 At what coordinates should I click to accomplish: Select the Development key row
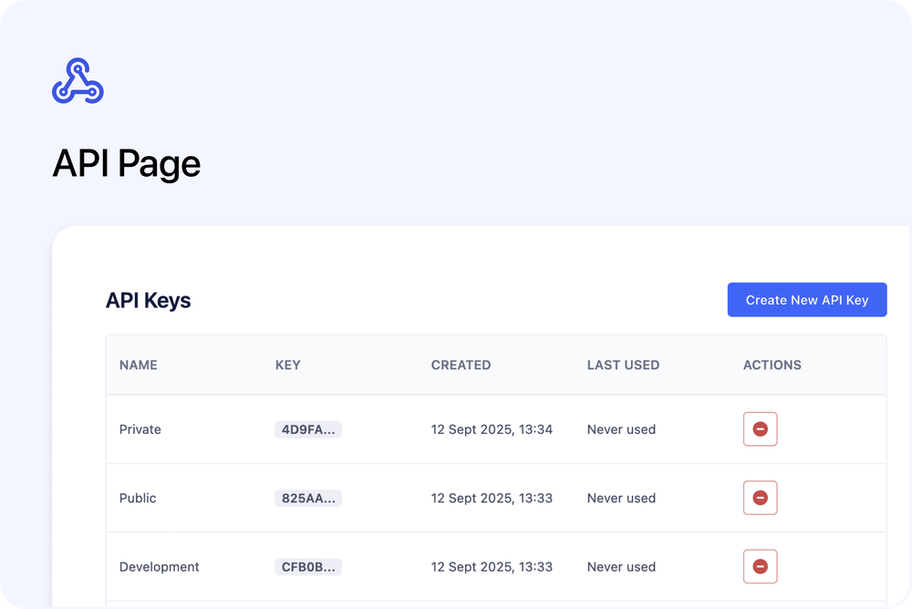coord(160,566)
